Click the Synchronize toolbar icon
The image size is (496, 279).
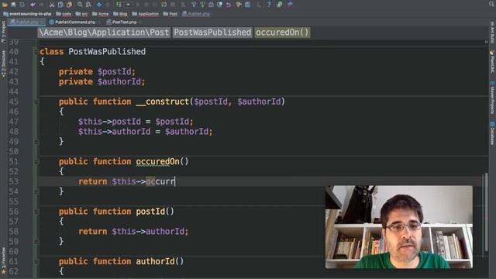(22, 5)
